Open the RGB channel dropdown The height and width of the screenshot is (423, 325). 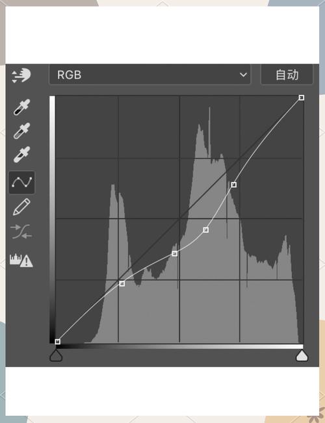149,75
